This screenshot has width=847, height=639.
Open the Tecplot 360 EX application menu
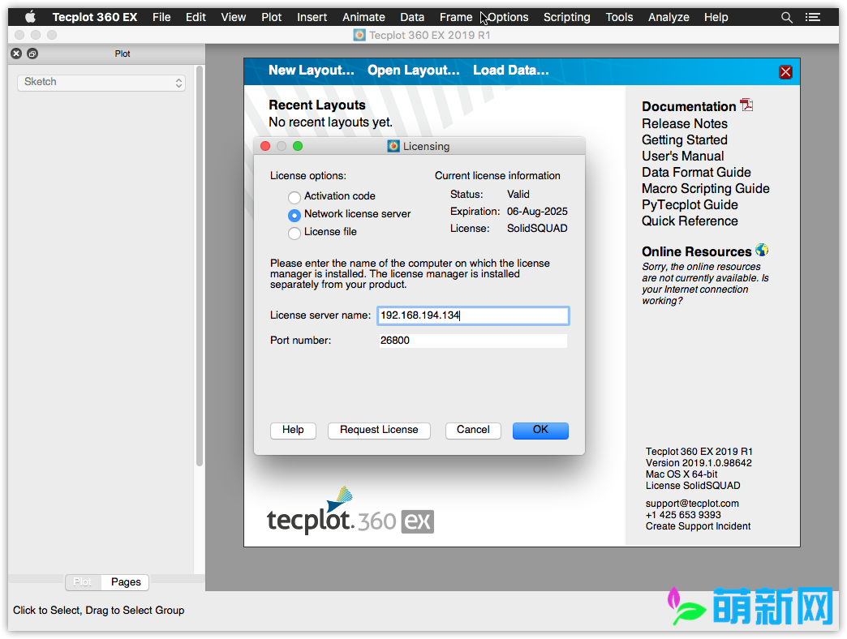[x=95, y=17]
